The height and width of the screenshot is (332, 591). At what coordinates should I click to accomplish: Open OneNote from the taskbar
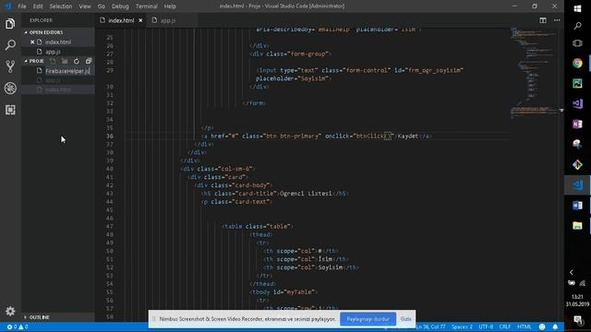point(577,124)
